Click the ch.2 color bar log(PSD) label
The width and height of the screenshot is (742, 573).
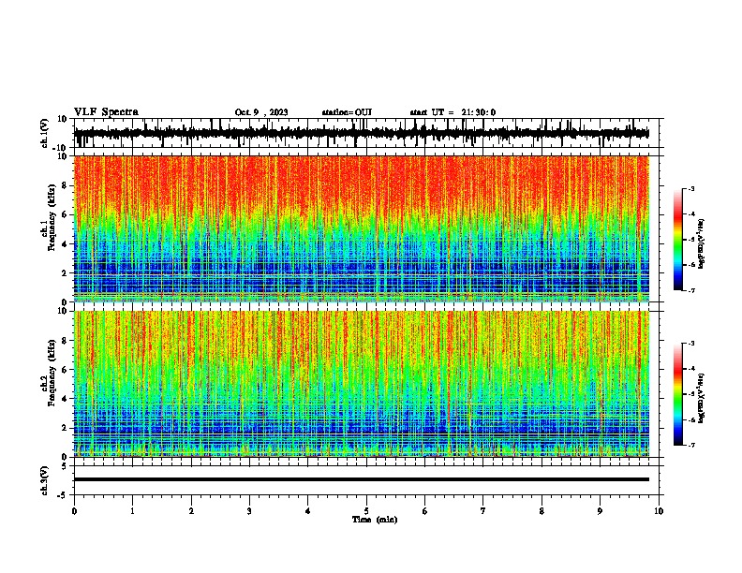coord(702,398)
